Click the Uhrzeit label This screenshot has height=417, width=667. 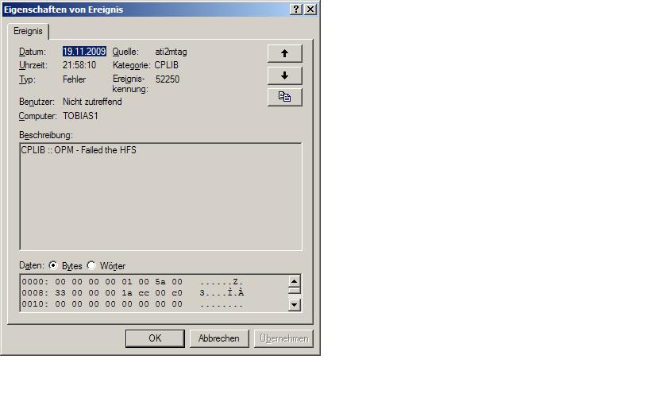33,65
